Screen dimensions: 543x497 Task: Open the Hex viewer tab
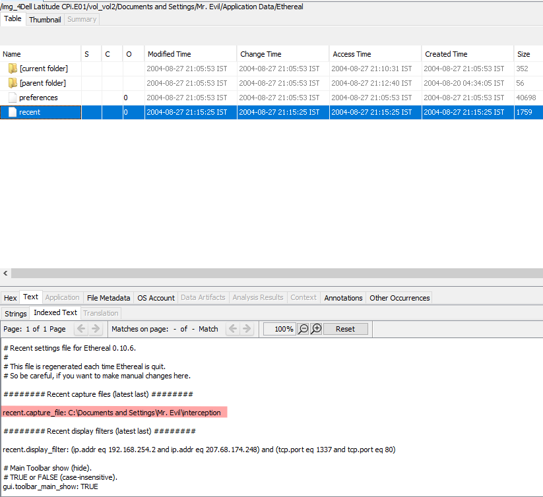pos(10,297)
